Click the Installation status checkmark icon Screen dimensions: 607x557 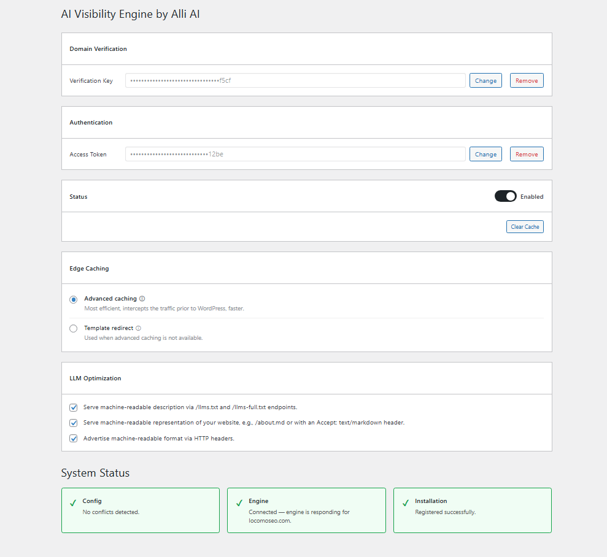[x=406, y=503]
